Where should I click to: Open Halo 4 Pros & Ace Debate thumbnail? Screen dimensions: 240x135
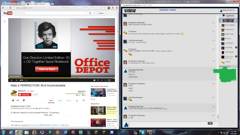98,123
